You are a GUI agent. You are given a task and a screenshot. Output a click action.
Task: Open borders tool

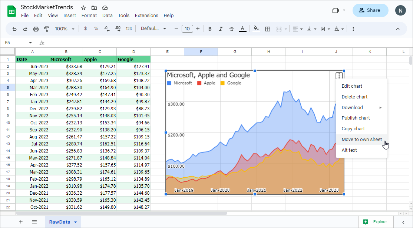[268, 29]
